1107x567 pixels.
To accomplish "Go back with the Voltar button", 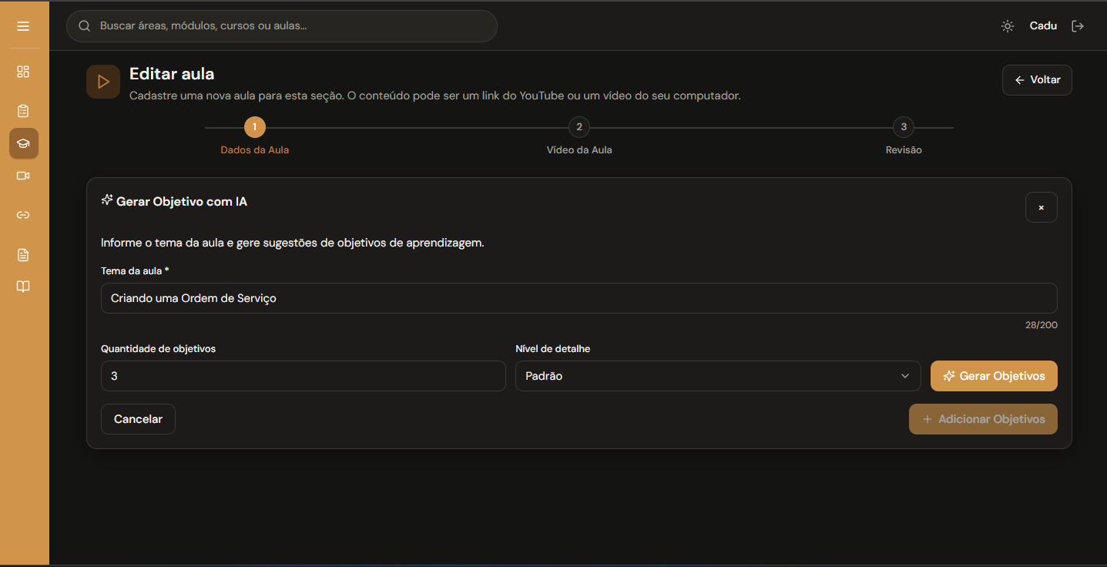I will pos(1037,80).
